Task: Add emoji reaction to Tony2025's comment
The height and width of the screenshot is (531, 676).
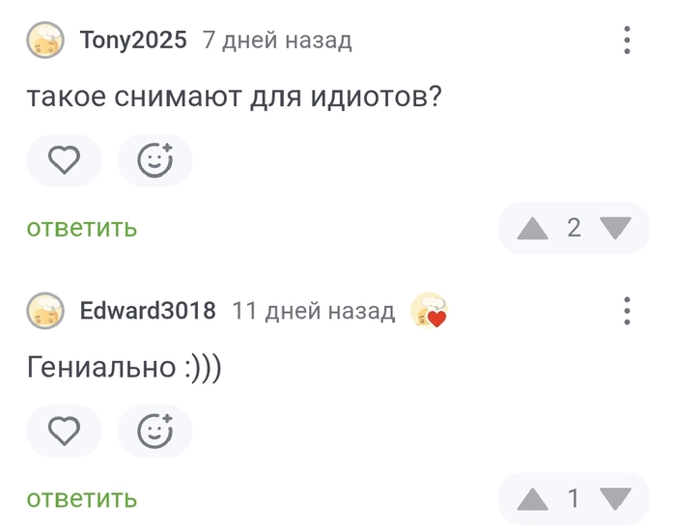Action: click(155, 160)
